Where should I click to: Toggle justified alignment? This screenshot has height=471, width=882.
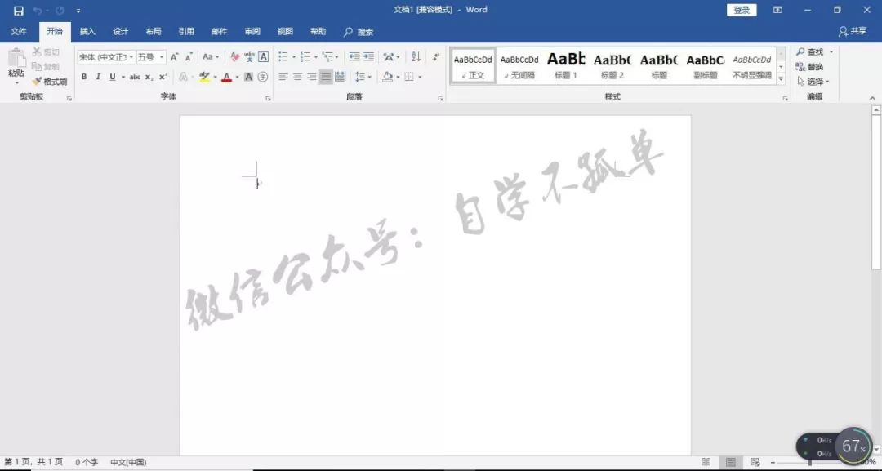coord(326,77)
